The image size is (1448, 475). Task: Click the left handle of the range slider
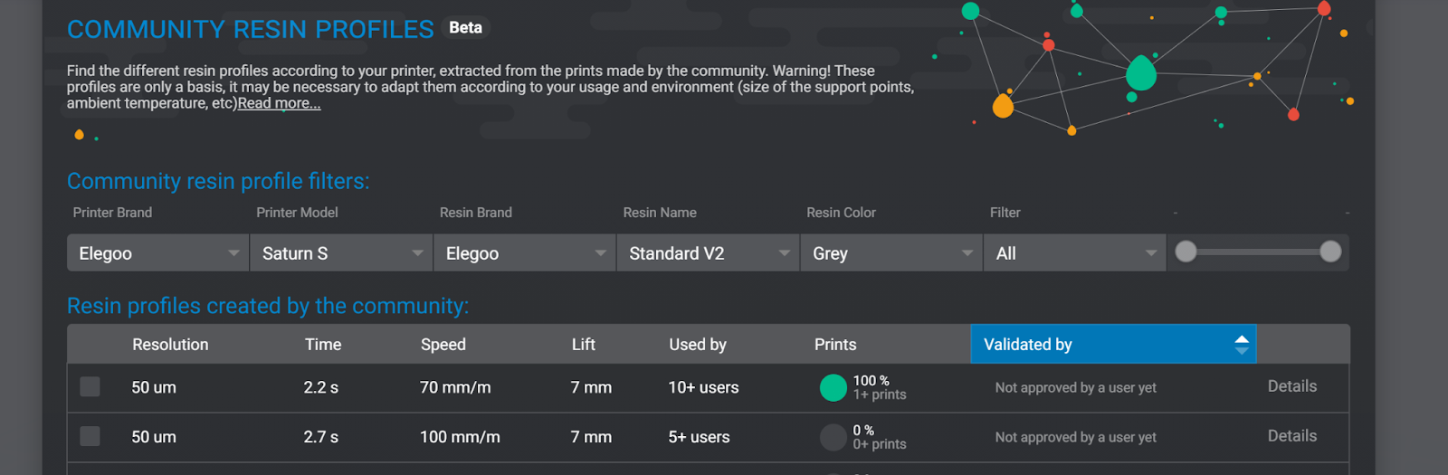1186,252
